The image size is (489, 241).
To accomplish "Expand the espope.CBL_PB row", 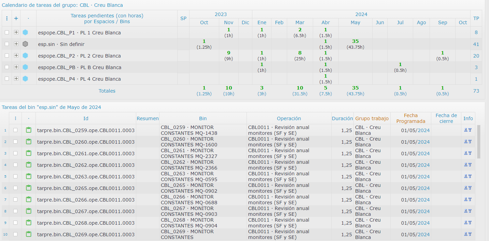I will [x=16, y=67].
